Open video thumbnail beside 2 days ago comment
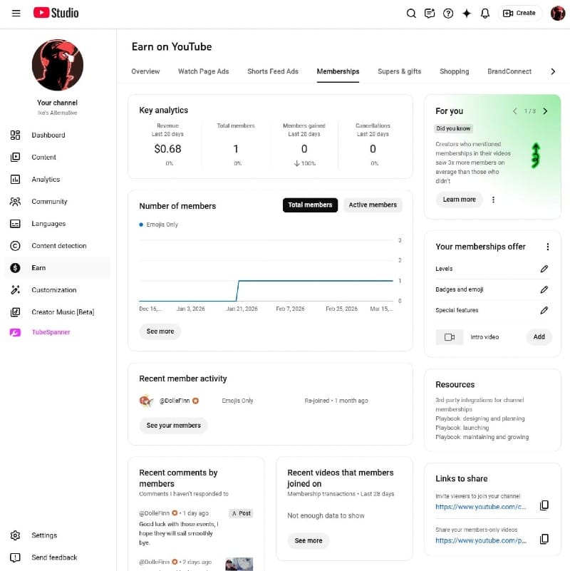 (239, 564)
